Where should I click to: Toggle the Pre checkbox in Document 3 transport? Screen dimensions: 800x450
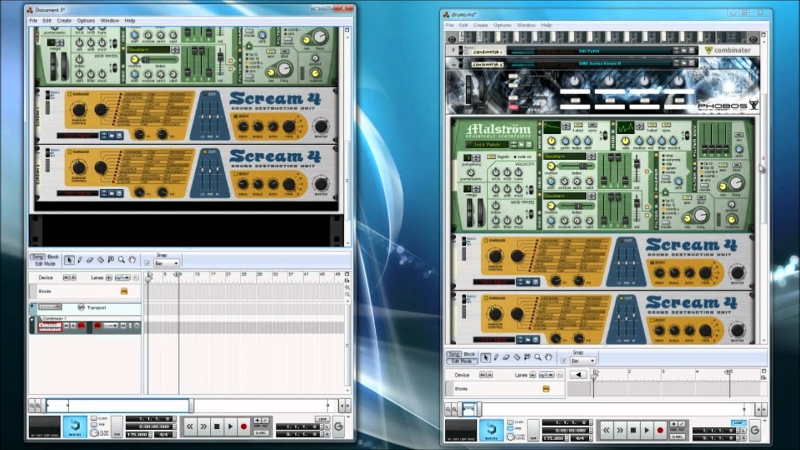pyautogui.click(x=94, y=424)
